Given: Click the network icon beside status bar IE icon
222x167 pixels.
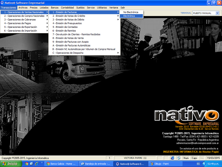Looking at the screenshot, I should 179,158.
